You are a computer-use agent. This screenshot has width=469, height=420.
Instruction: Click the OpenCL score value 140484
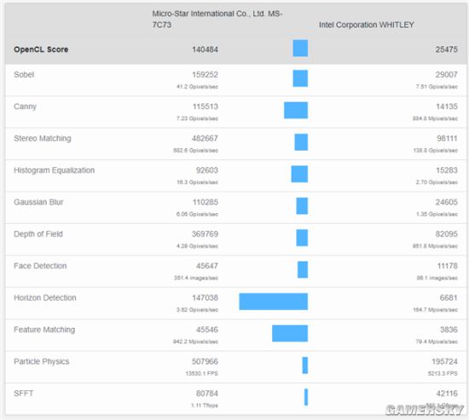[x=205, y=49]
